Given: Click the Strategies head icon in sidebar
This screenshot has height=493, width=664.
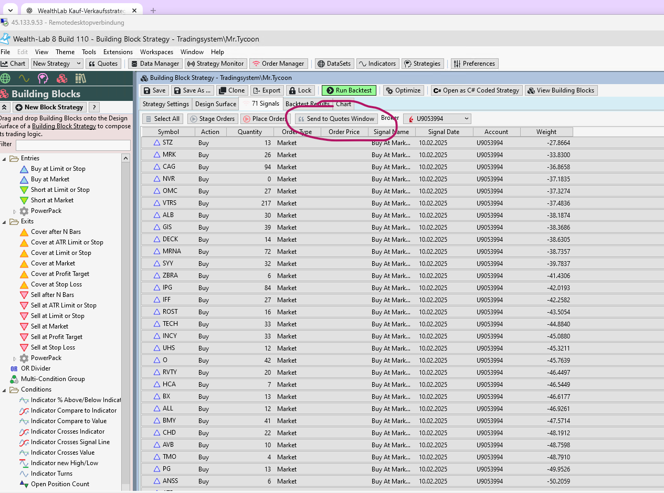Looking at the screenshot, I should (43, 79).
